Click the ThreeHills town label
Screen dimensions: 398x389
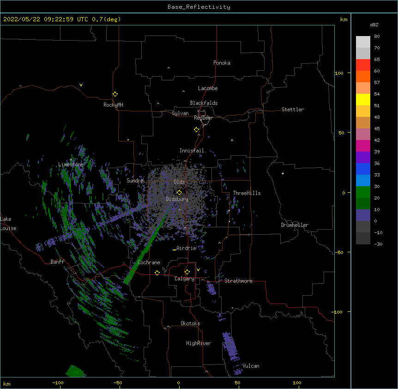[247, 193]
